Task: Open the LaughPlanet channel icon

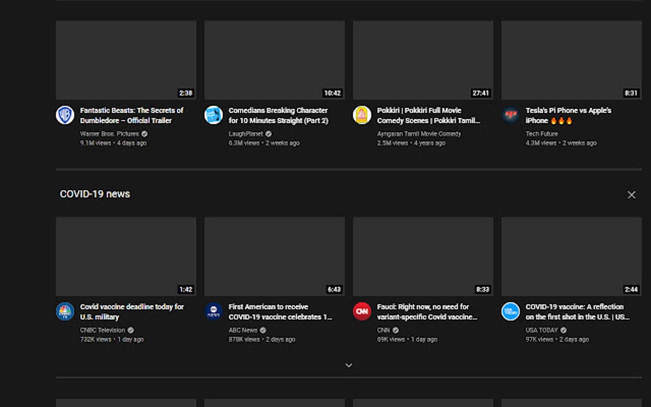Action: click(213, 115)
